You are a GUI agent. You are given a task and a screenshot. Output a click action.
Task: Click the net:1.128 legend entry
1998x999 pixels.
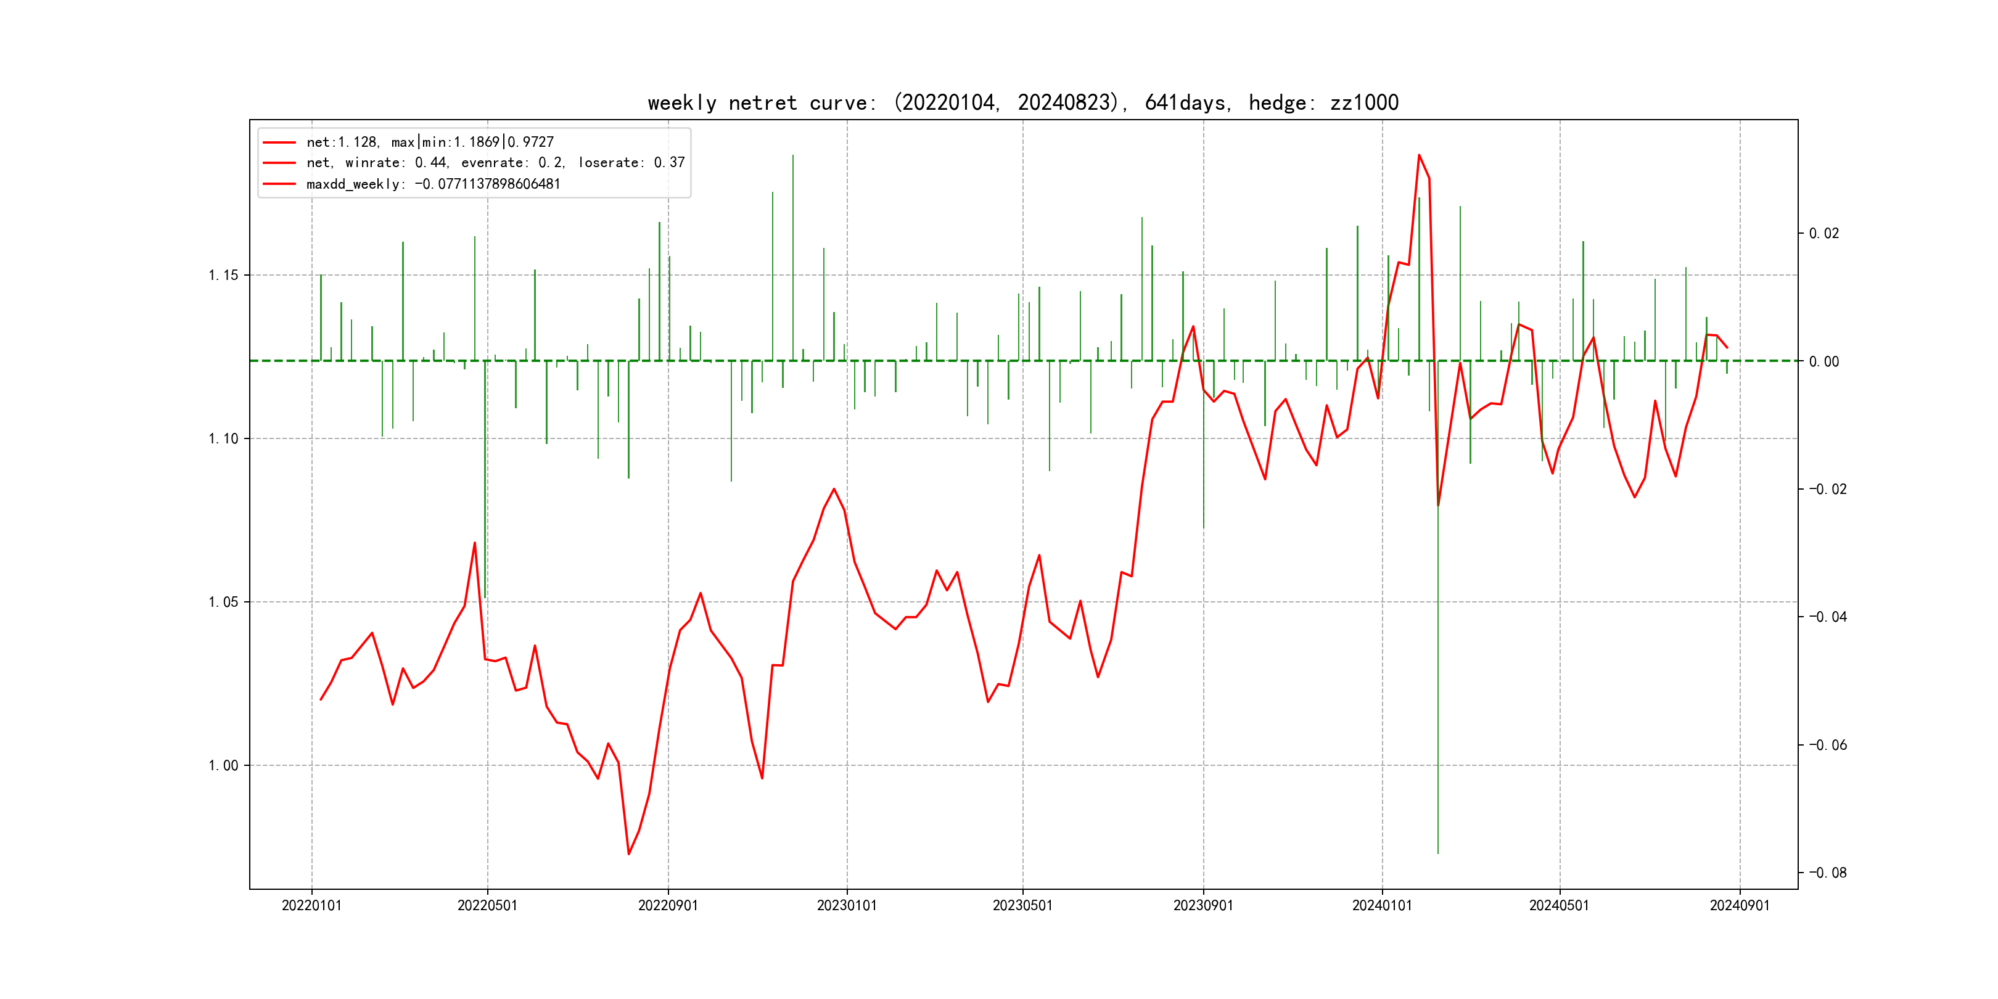430,142
